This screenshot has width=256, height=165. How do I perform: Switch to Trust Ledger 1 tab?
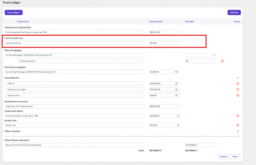pyautogui.click(x=13, y=12)
